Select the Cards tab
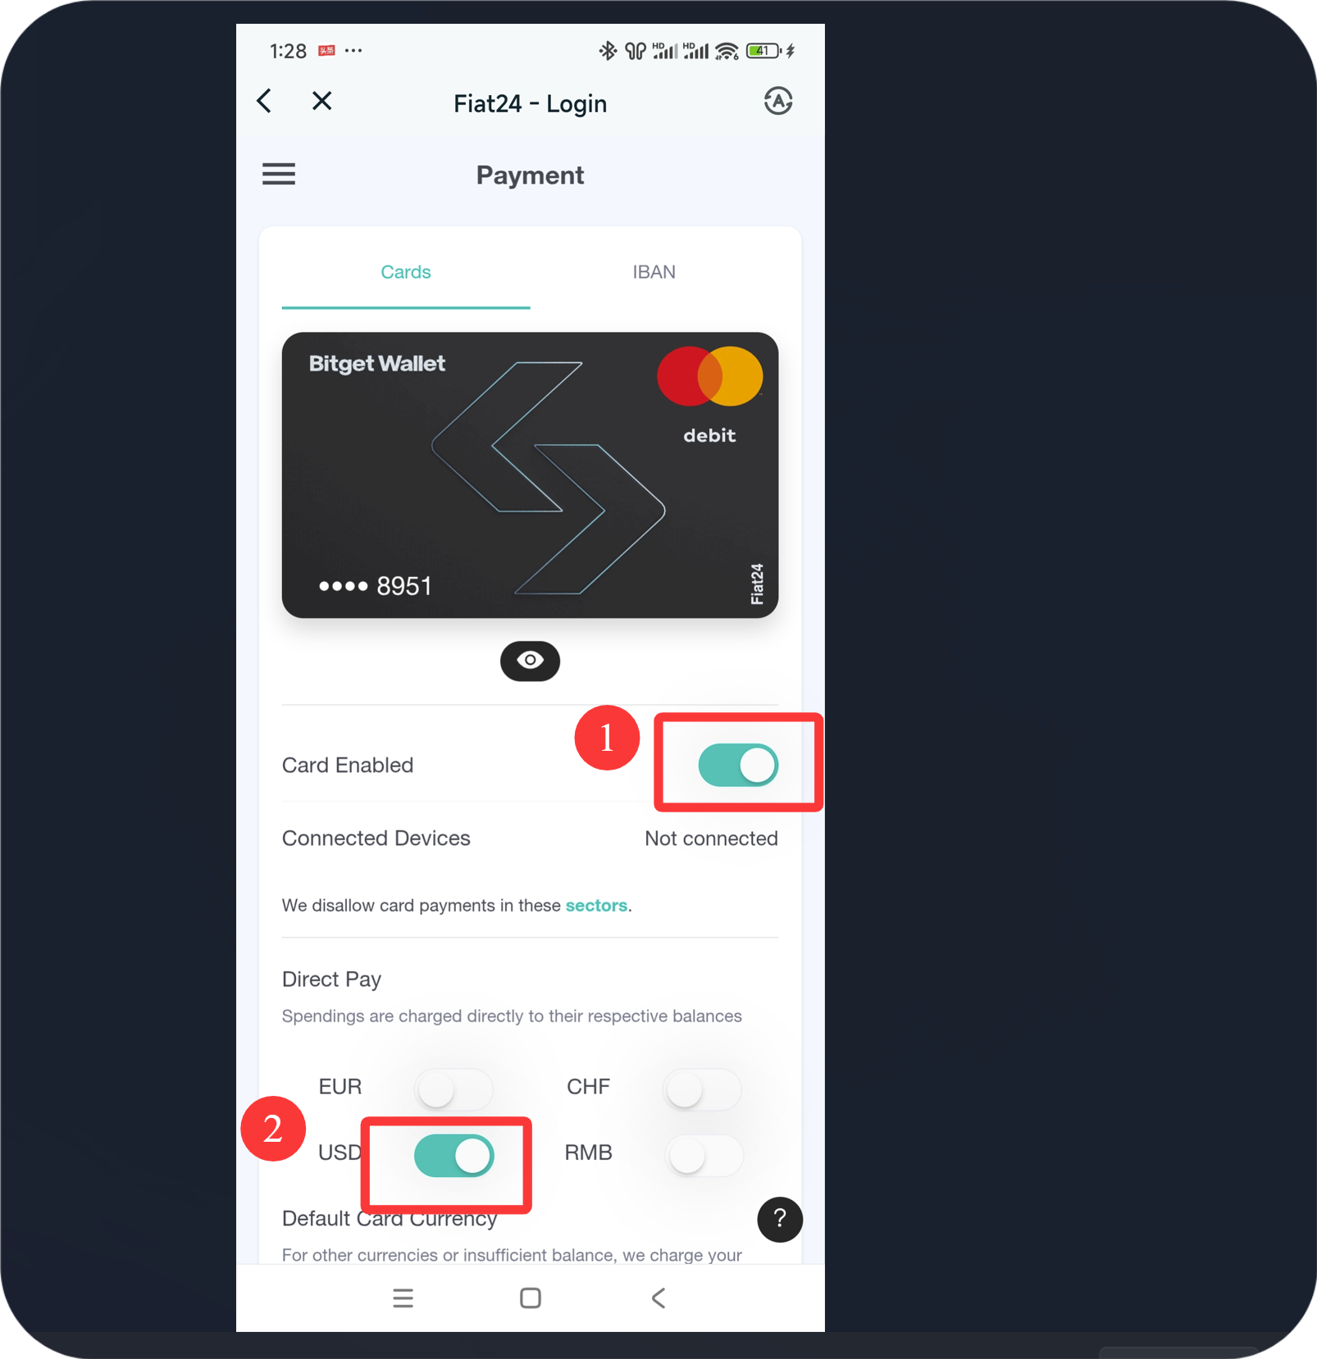Screen dimensions: 1317x1359 coord(406,272)
